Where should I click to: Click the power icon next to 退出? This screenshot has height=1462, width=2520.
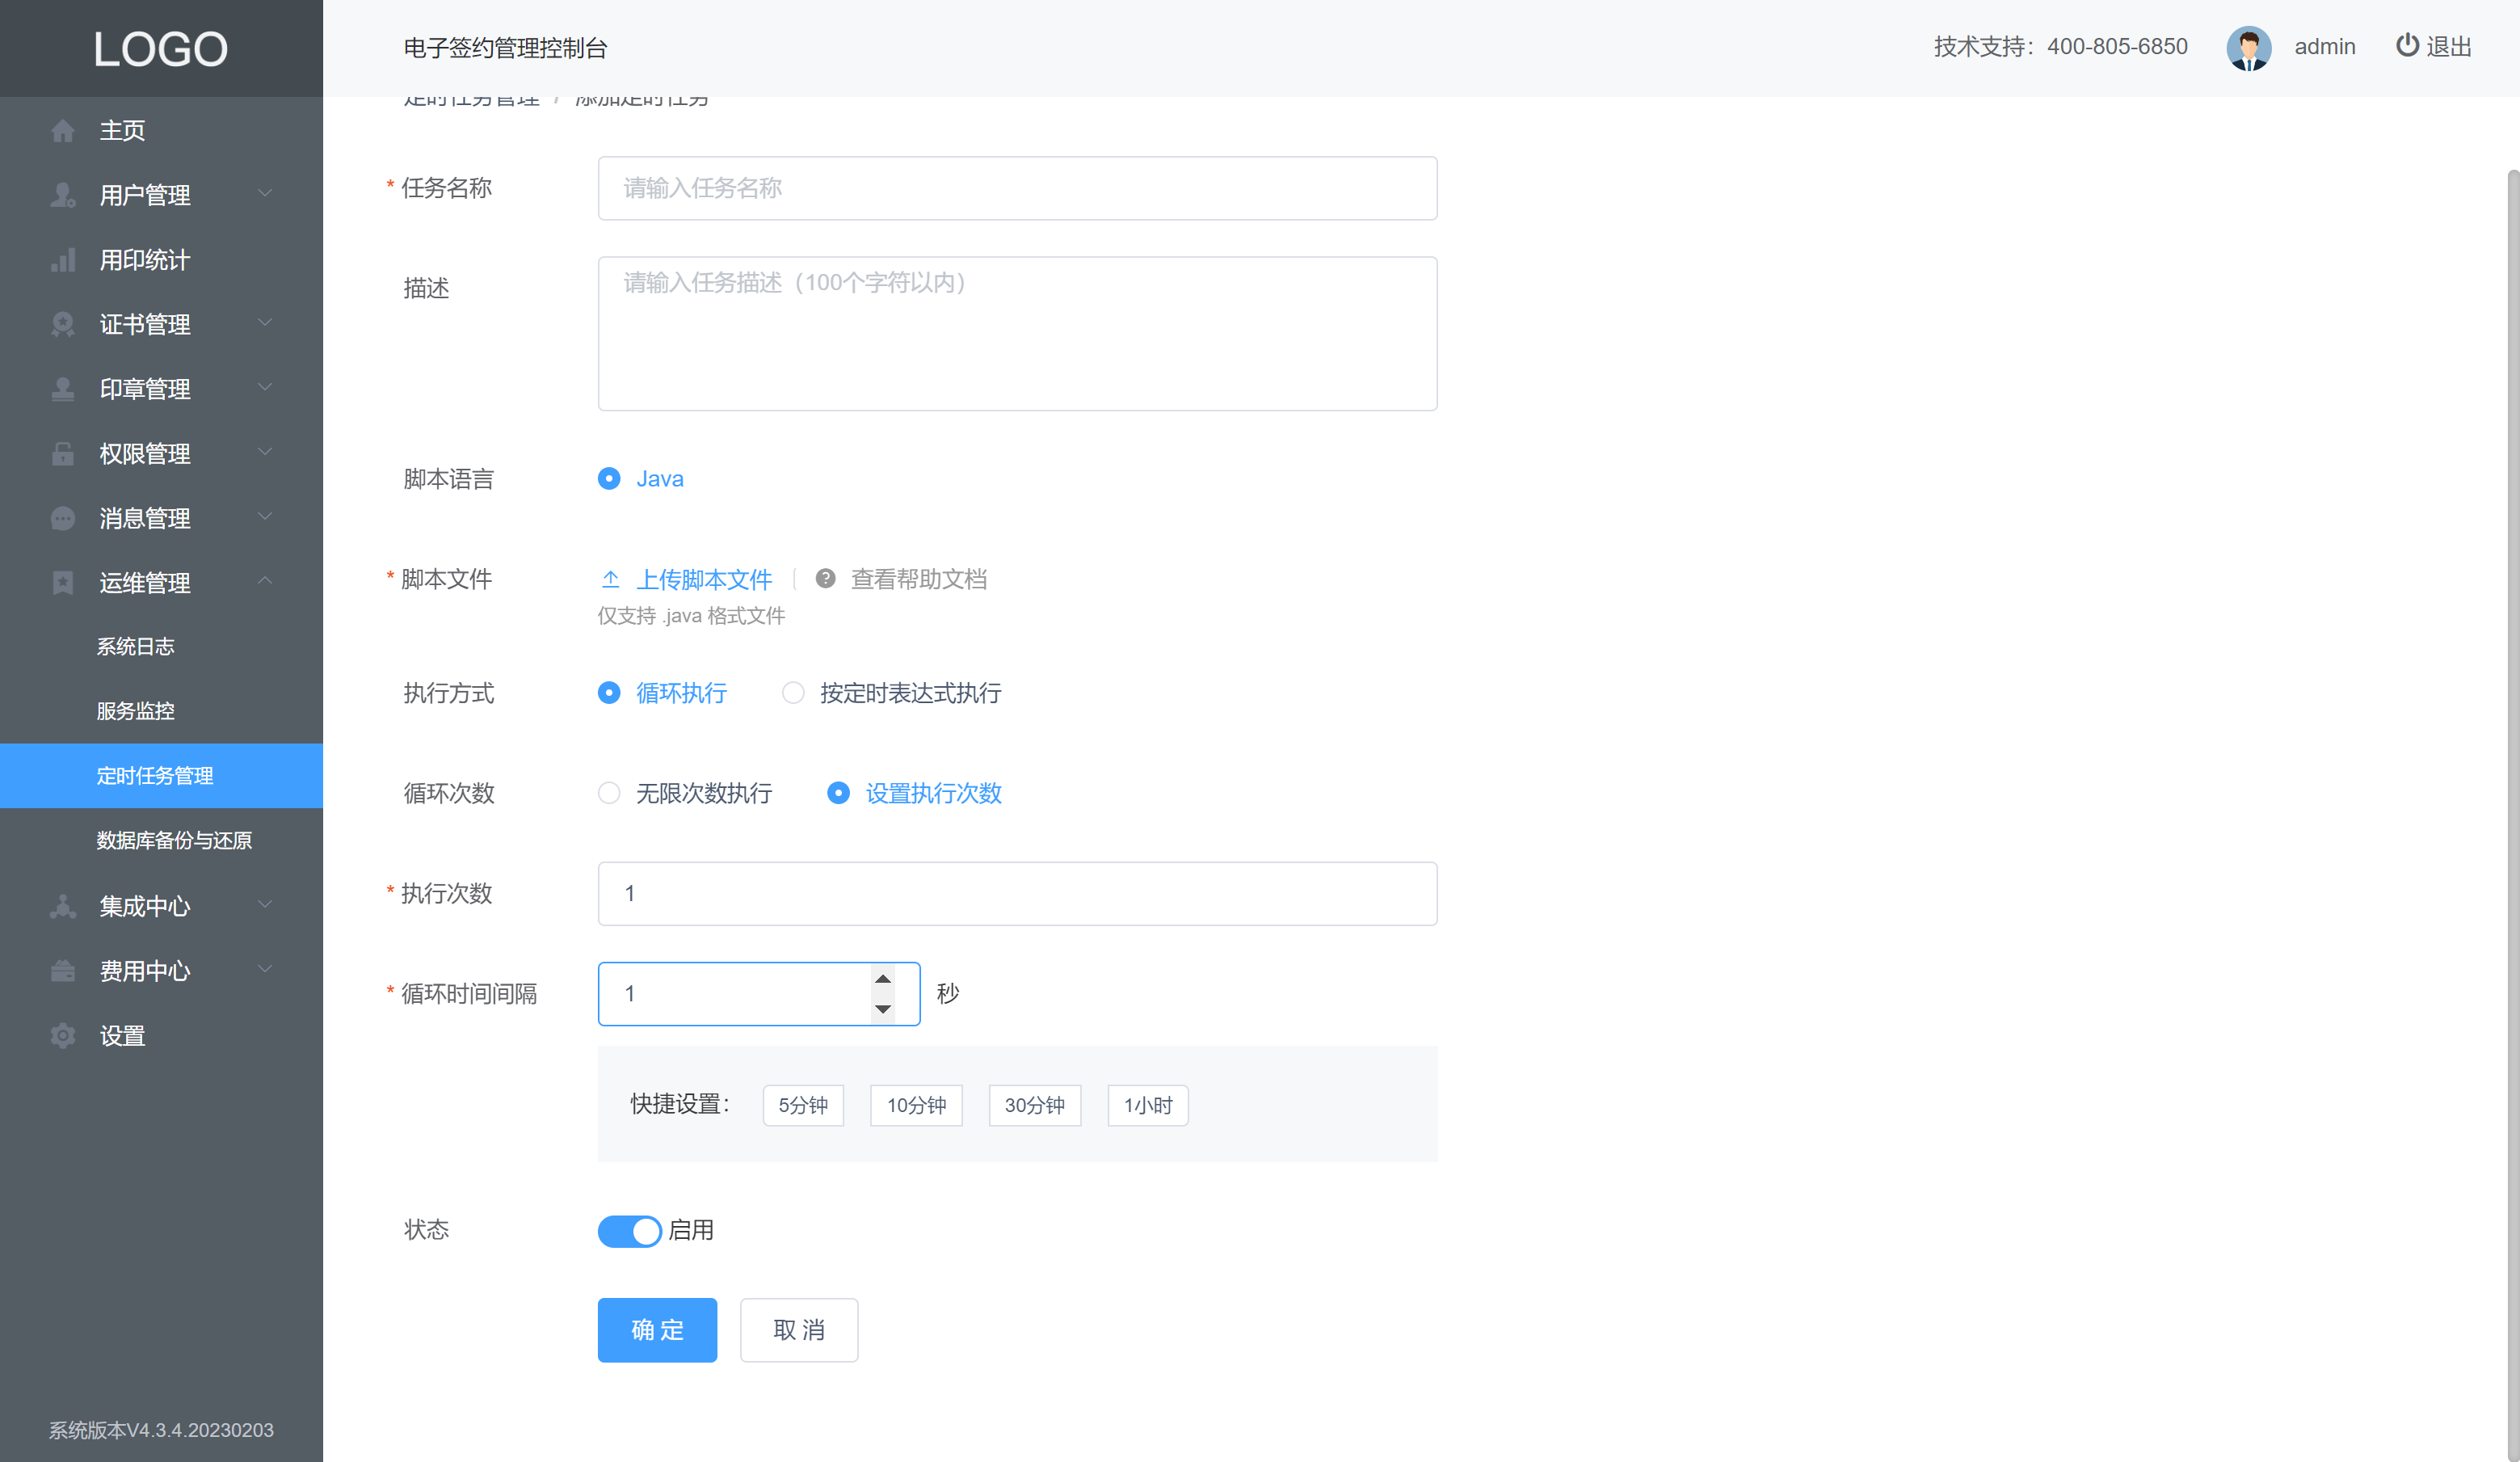2407,45
